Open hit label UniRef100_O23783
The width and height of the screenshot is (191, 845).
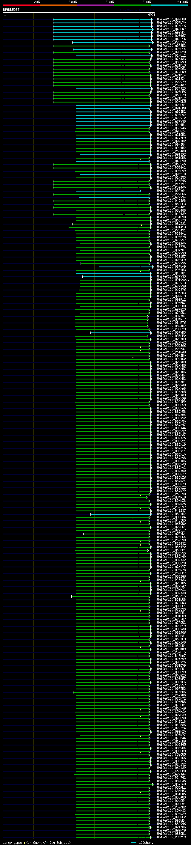coord(171,339)
